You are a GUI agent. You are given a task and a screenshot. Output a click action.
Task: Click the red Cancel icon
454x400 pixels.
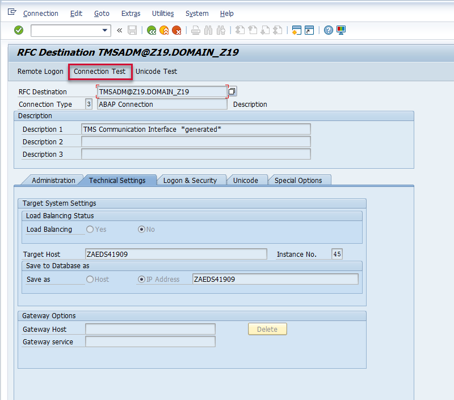click(176, 30)
